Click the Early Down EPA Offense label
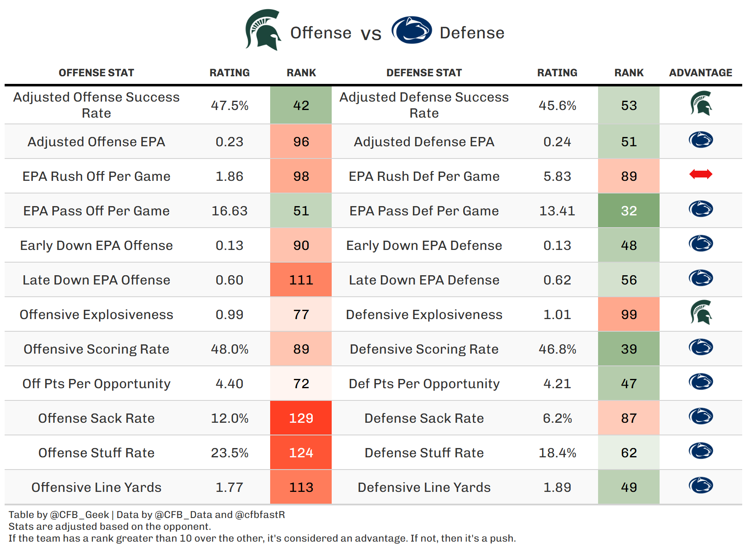 coord(96,245)
